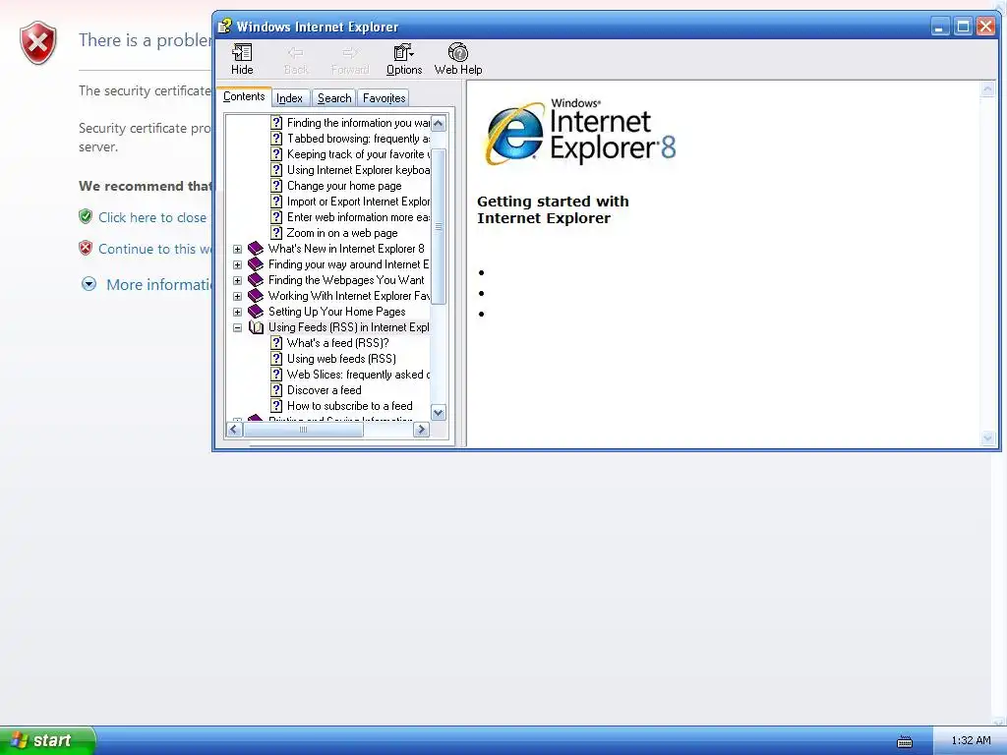Click the 1:32 AM taskbar clock
Screen dimensions: 1007x755
point(971,740)
